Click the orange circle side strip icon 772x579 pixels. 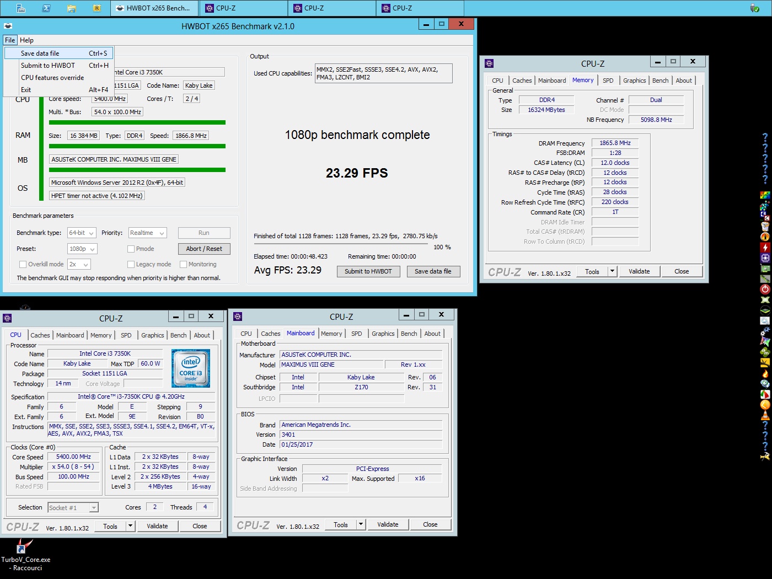765,404
